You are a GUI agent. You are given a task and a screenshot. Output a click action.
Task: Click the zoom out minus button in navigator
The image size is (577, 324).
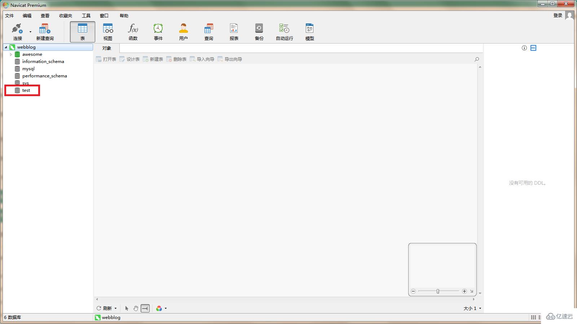(x=413, y=291)
